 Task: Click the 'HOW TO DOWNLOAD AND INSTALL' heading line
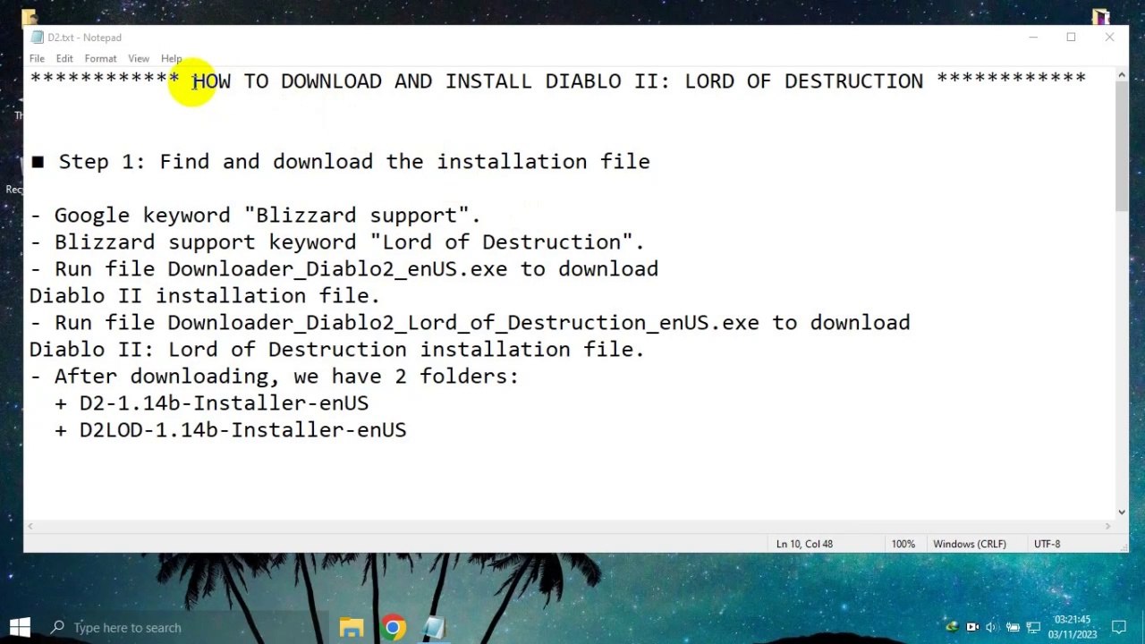coord(558,80)
